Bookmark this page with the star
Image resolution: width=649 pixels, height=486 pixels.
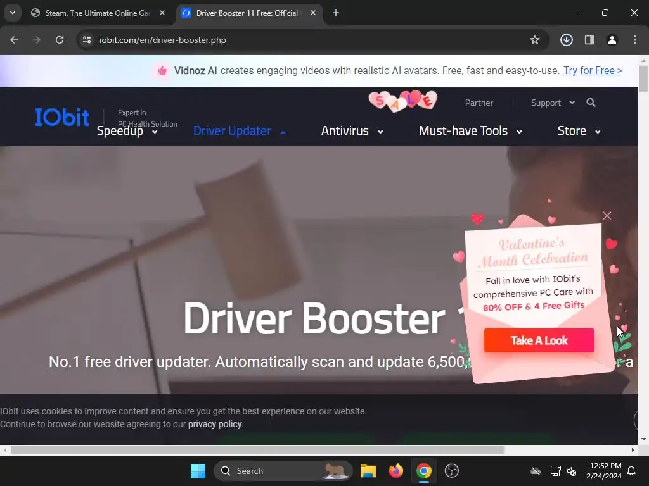pos(535,40)
